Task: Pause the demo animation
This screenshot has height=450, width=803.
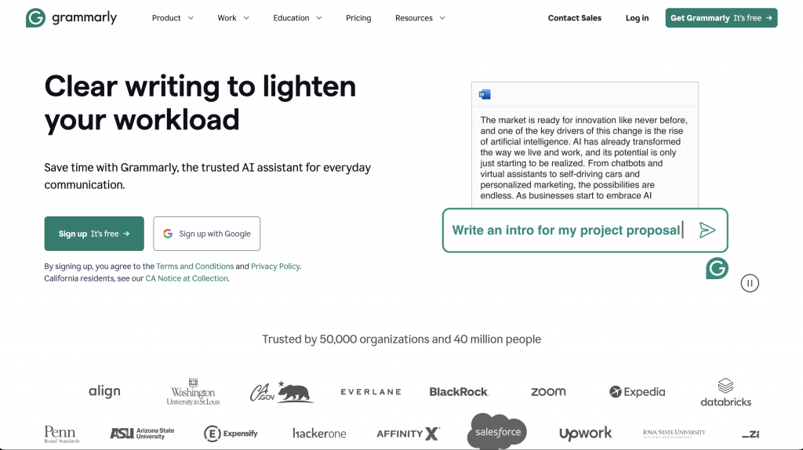Action: (750, 283)
